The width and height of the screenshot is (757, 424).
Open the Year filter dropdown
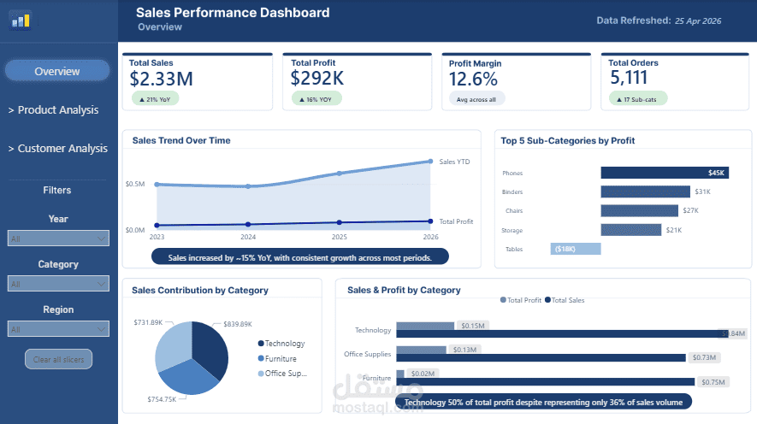point(58,238)
